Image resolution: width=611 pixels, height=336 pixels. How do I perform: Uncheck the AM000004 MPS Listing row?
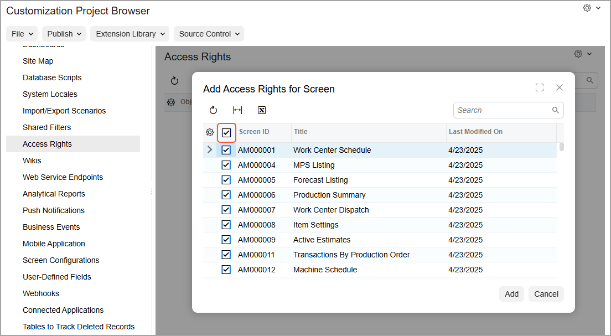(x=226, y=165)
